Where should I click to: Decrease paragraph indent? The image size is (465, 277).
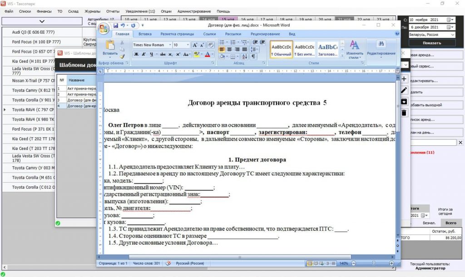tap(255, 42)
